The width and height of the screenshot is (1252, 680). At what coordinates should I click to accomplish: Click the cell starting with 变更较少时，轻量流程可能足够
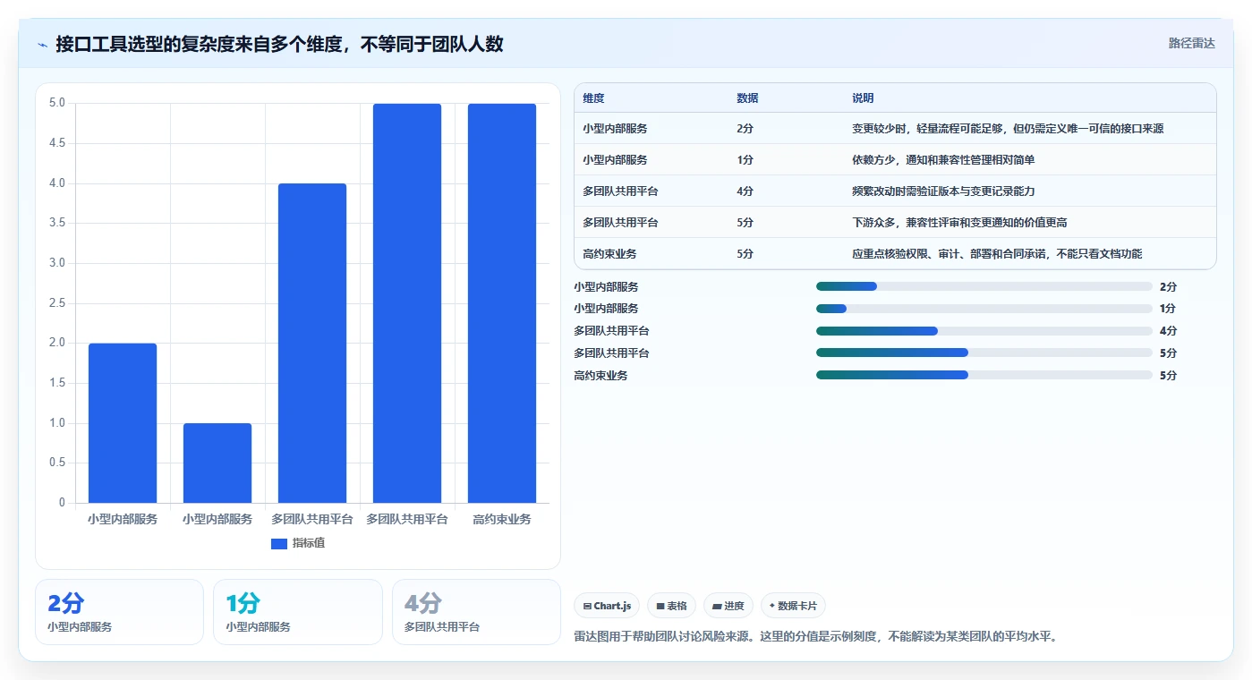[1008, 129]
